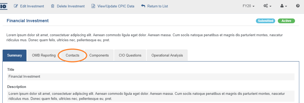Click the Title field label
304x103 pixels.
[11, 69]
